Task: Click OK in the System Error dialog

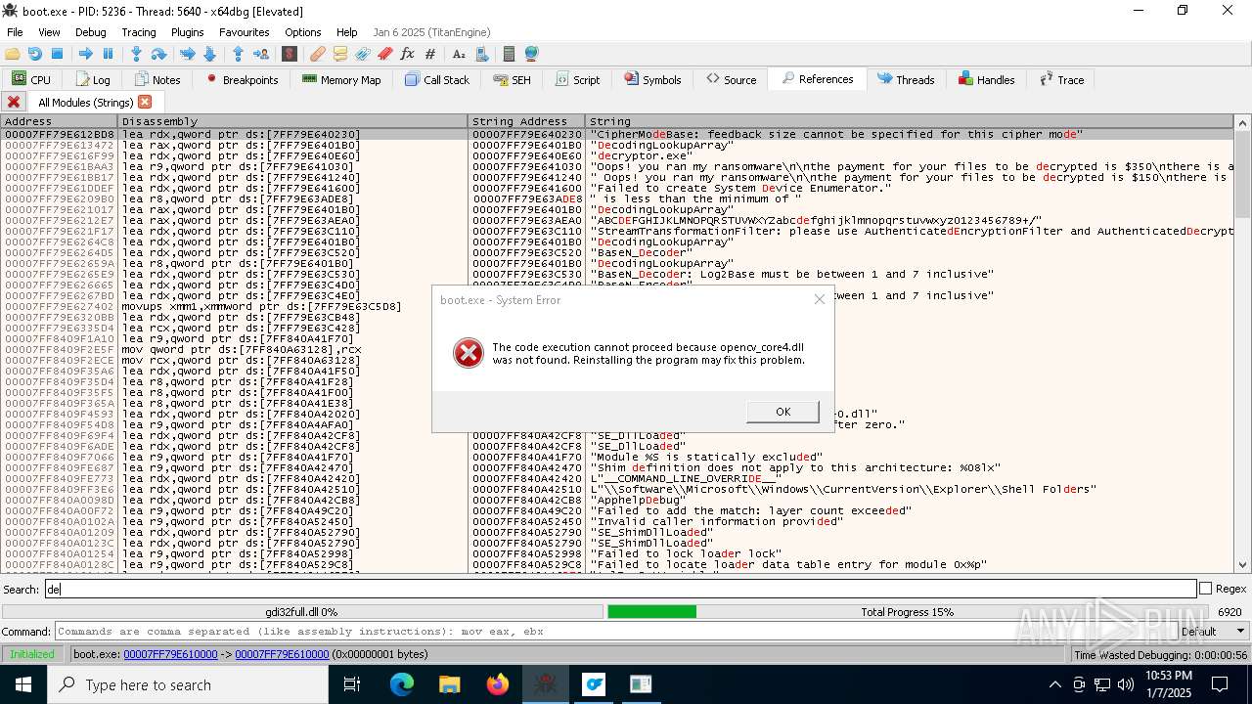Action: click(782, 412)
